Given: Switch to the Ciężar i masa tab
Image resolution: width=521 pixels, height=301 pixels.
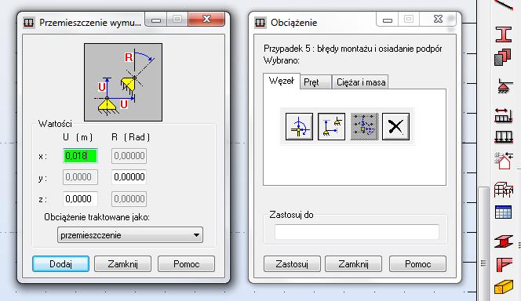Looking at the screenshot, I should point(361,82).
